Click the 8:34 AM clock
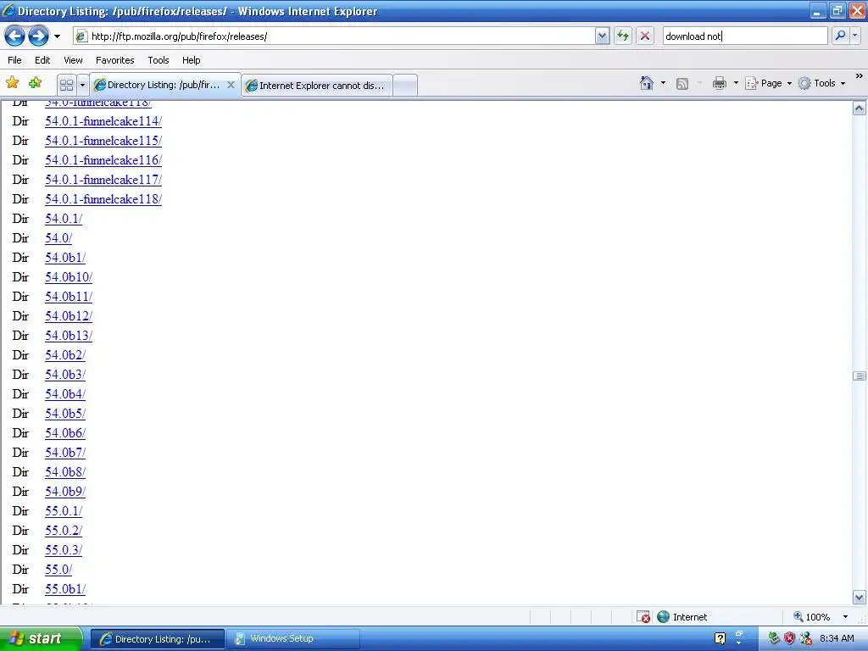This screenshot has width=868, height=651. click(x=837, y=639)
